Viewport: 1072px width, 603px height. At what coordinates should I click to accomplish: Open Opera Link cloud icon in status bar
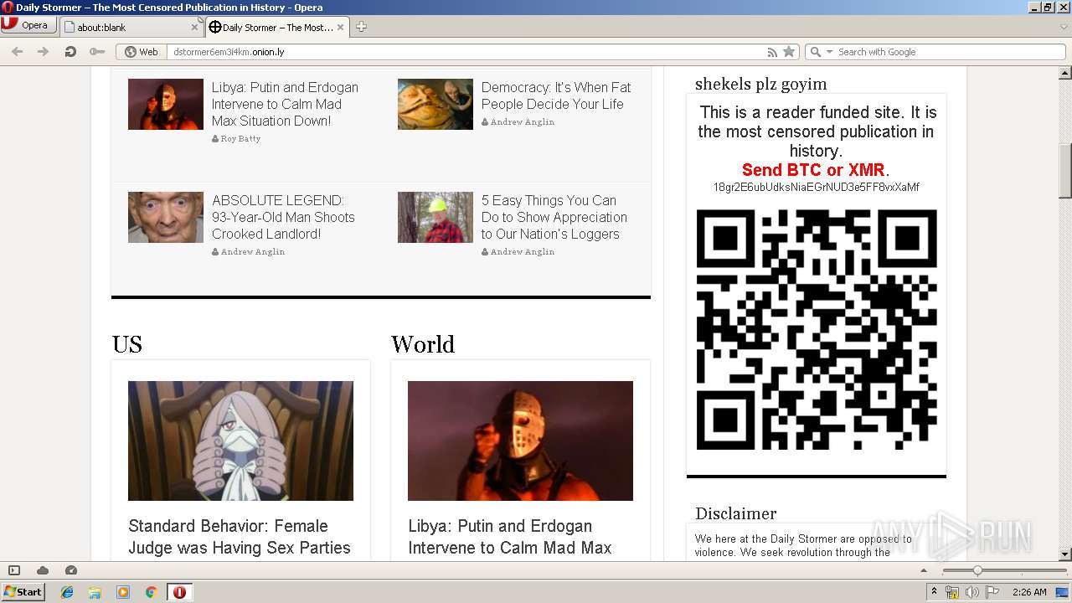tap(43, 570)
